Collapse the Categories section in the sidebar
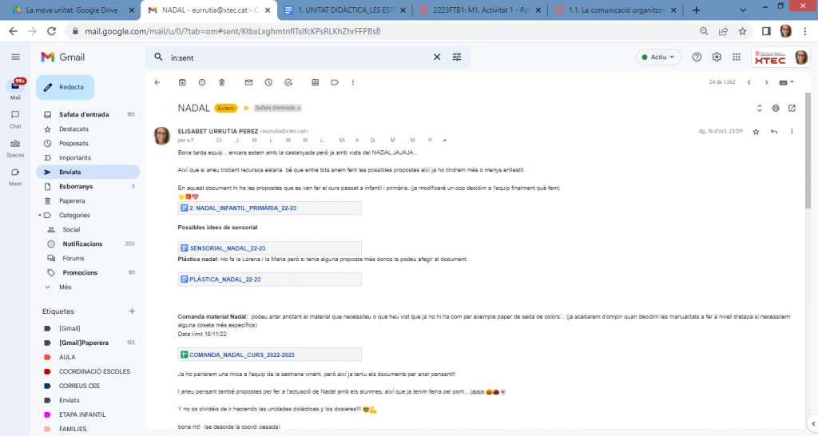Image resolution: width=818 pixels, height=436 pixels. (x=39, y=215)
